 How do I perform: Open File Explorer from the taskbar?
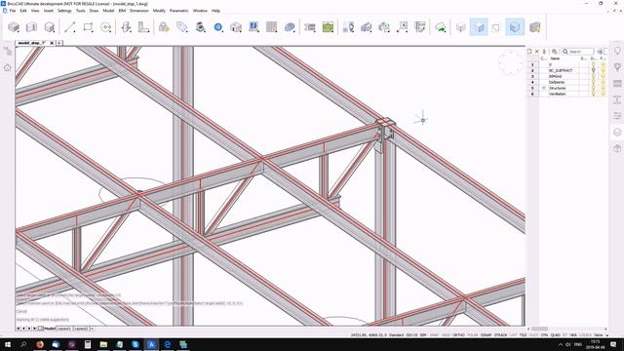click(103, 344)
